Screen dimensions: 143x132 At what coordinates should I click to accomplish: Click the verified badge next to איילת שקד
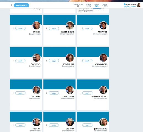pos(125,4)
